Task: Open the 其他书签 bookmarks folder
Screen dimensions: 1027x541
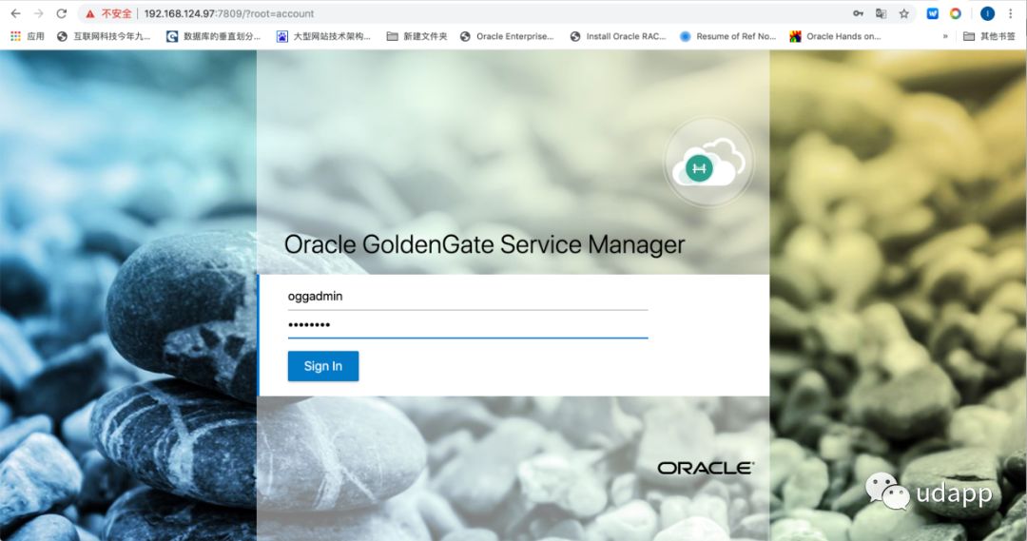Action: (989, 37)
